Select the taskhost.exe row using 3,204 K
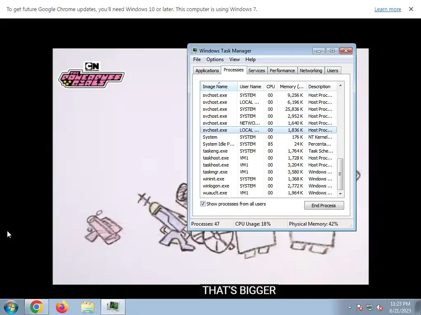 [x=268, y=165]
